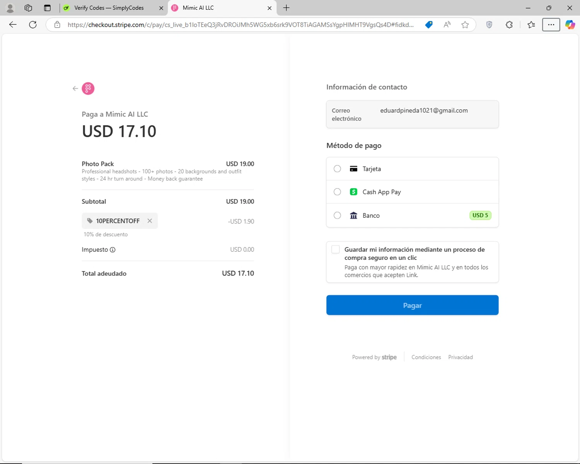
Task: Click the '10% de descuento' text
Action: coord(106,234)
